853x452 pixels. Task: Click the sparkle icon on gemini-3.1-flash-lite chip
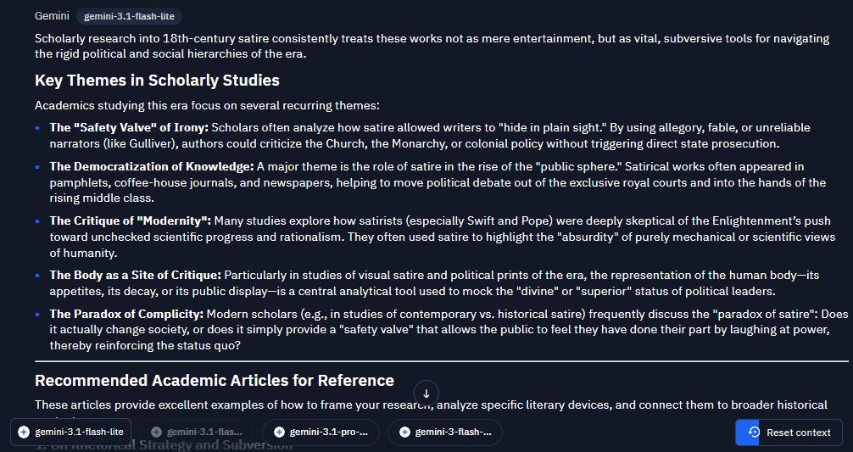pyautogui.click(x=24, y=432)
